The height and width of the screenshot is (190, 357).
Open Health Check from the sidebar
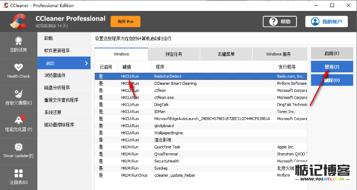point(19,71)
